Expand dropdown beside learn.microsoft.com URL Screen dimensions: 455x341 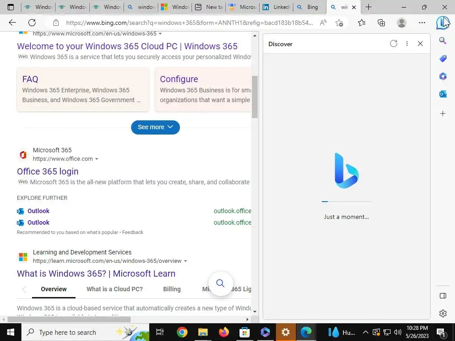click(x=185, y=261)
